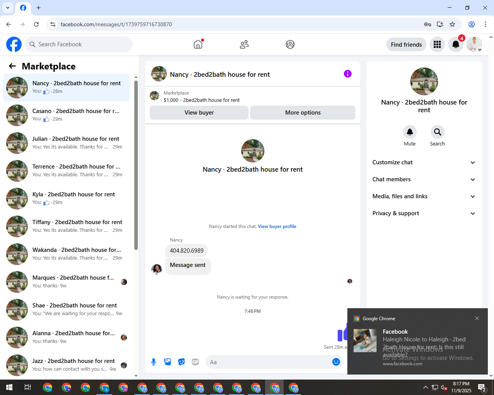The height and width of the screenshot is (395, 494).
Task: Click the conversation list scrollbar thumb
Action: pyautogui.click(x=136, y=165)
